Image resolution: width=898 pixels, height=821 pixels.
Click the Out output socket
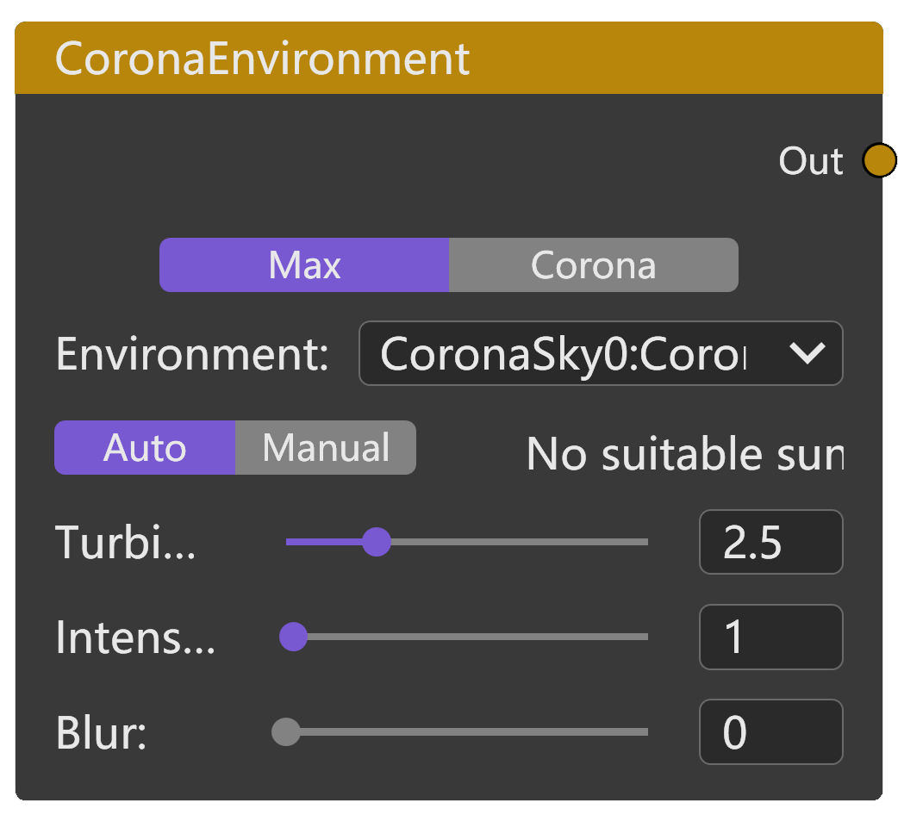pos(879,161)
